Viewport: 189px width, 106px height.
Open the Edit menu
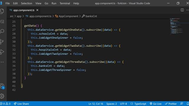[15, 3]
